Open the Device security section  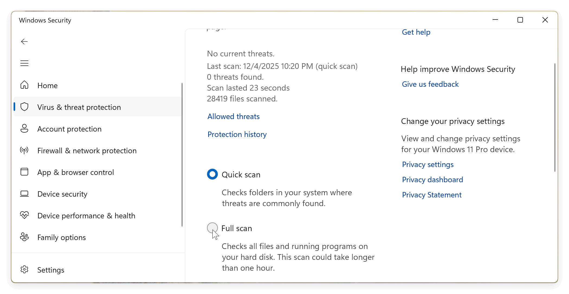coord(62,194)
